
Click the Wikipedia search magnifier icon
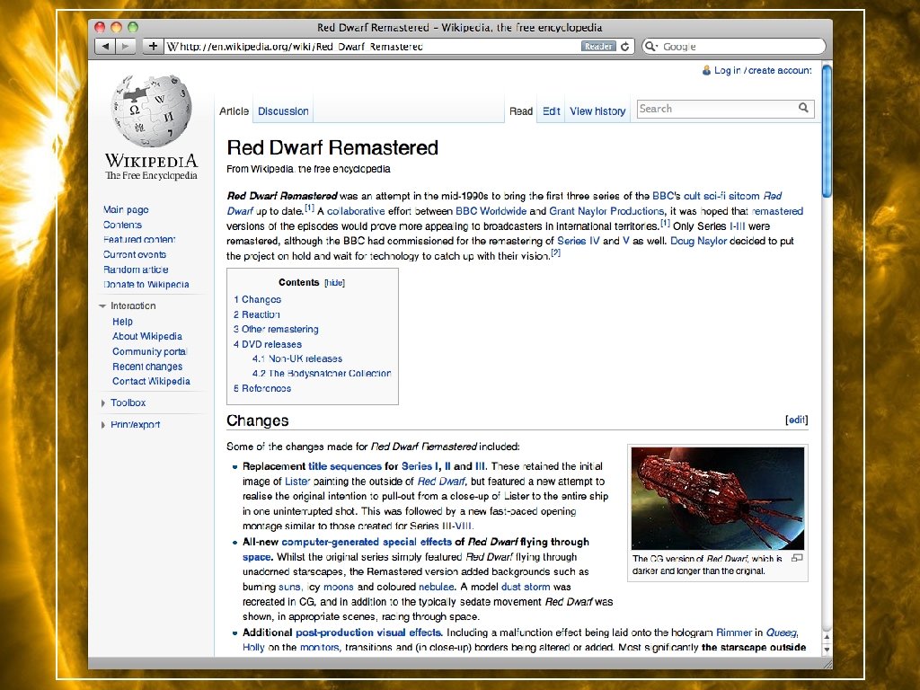point(804,108)
